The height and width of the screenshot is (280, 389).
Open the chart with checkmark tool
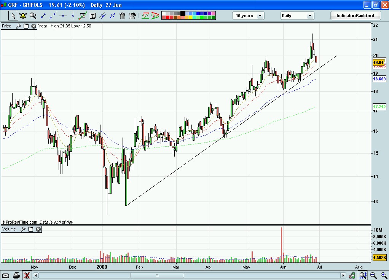(82, 16)
